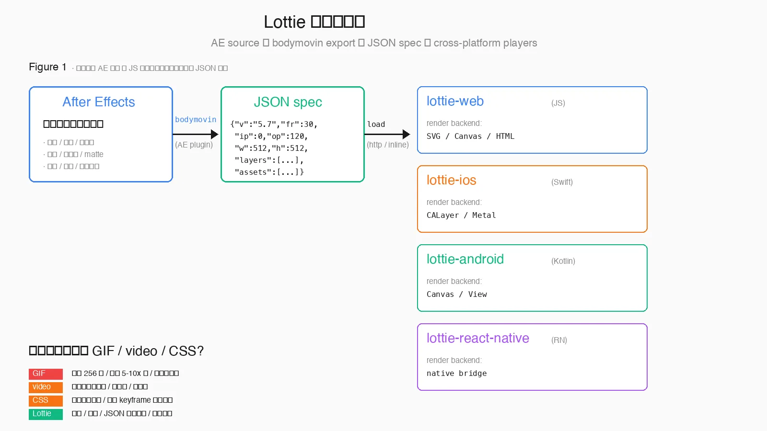Select the "CALayer / Metal" backend text
The image size is (767, 431).
[461, 215]
